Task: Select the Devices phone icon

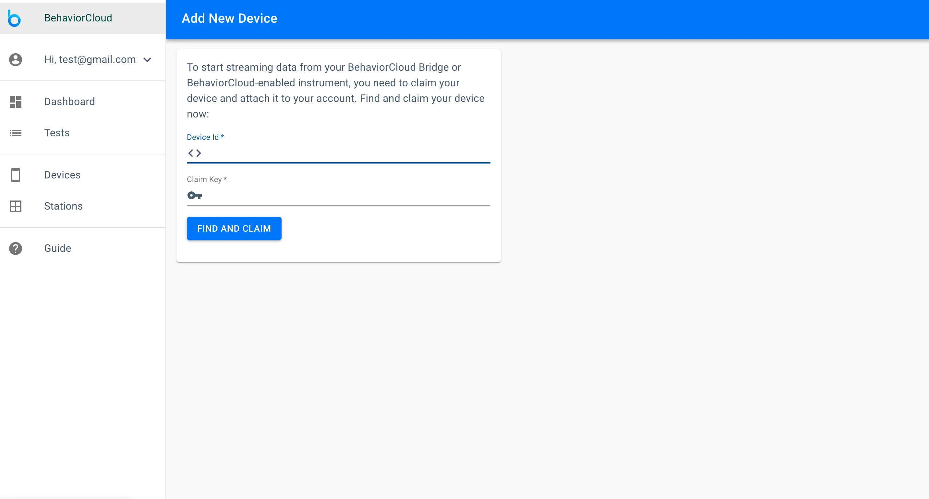Action: pos(15,175)
